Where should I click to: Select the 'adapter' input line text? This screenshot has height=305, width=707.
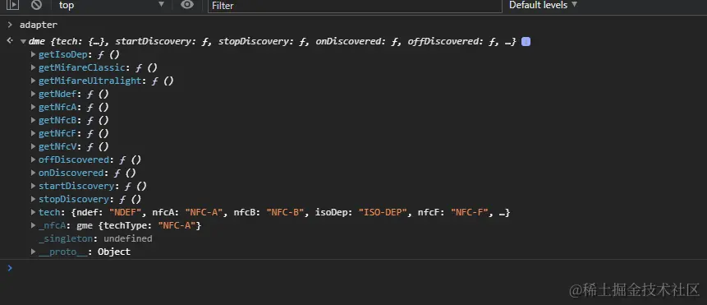pyautogui.click(x=39, y=25)
